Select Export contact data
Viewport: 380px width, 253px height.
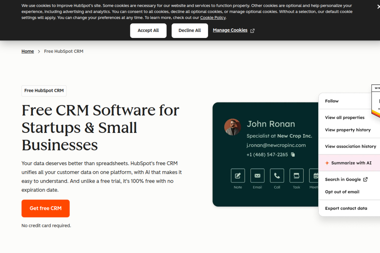(346, 208)
